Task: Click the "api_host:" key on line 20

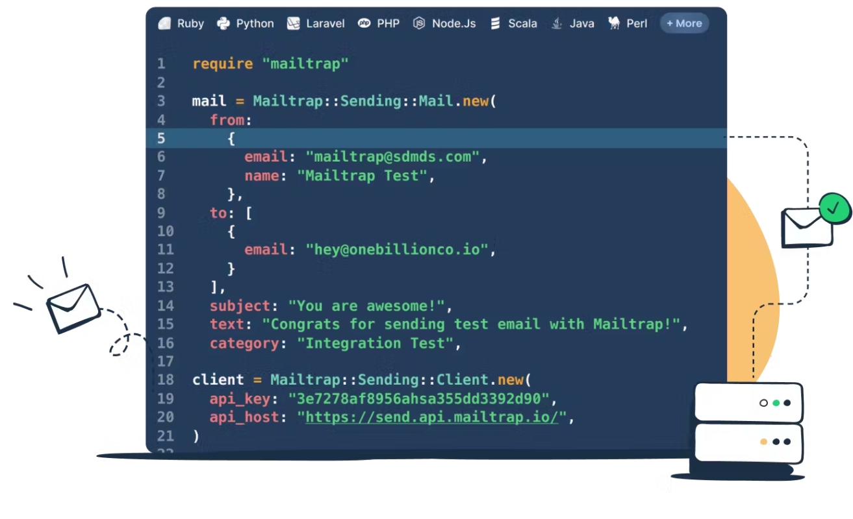Action: [248, 417]
